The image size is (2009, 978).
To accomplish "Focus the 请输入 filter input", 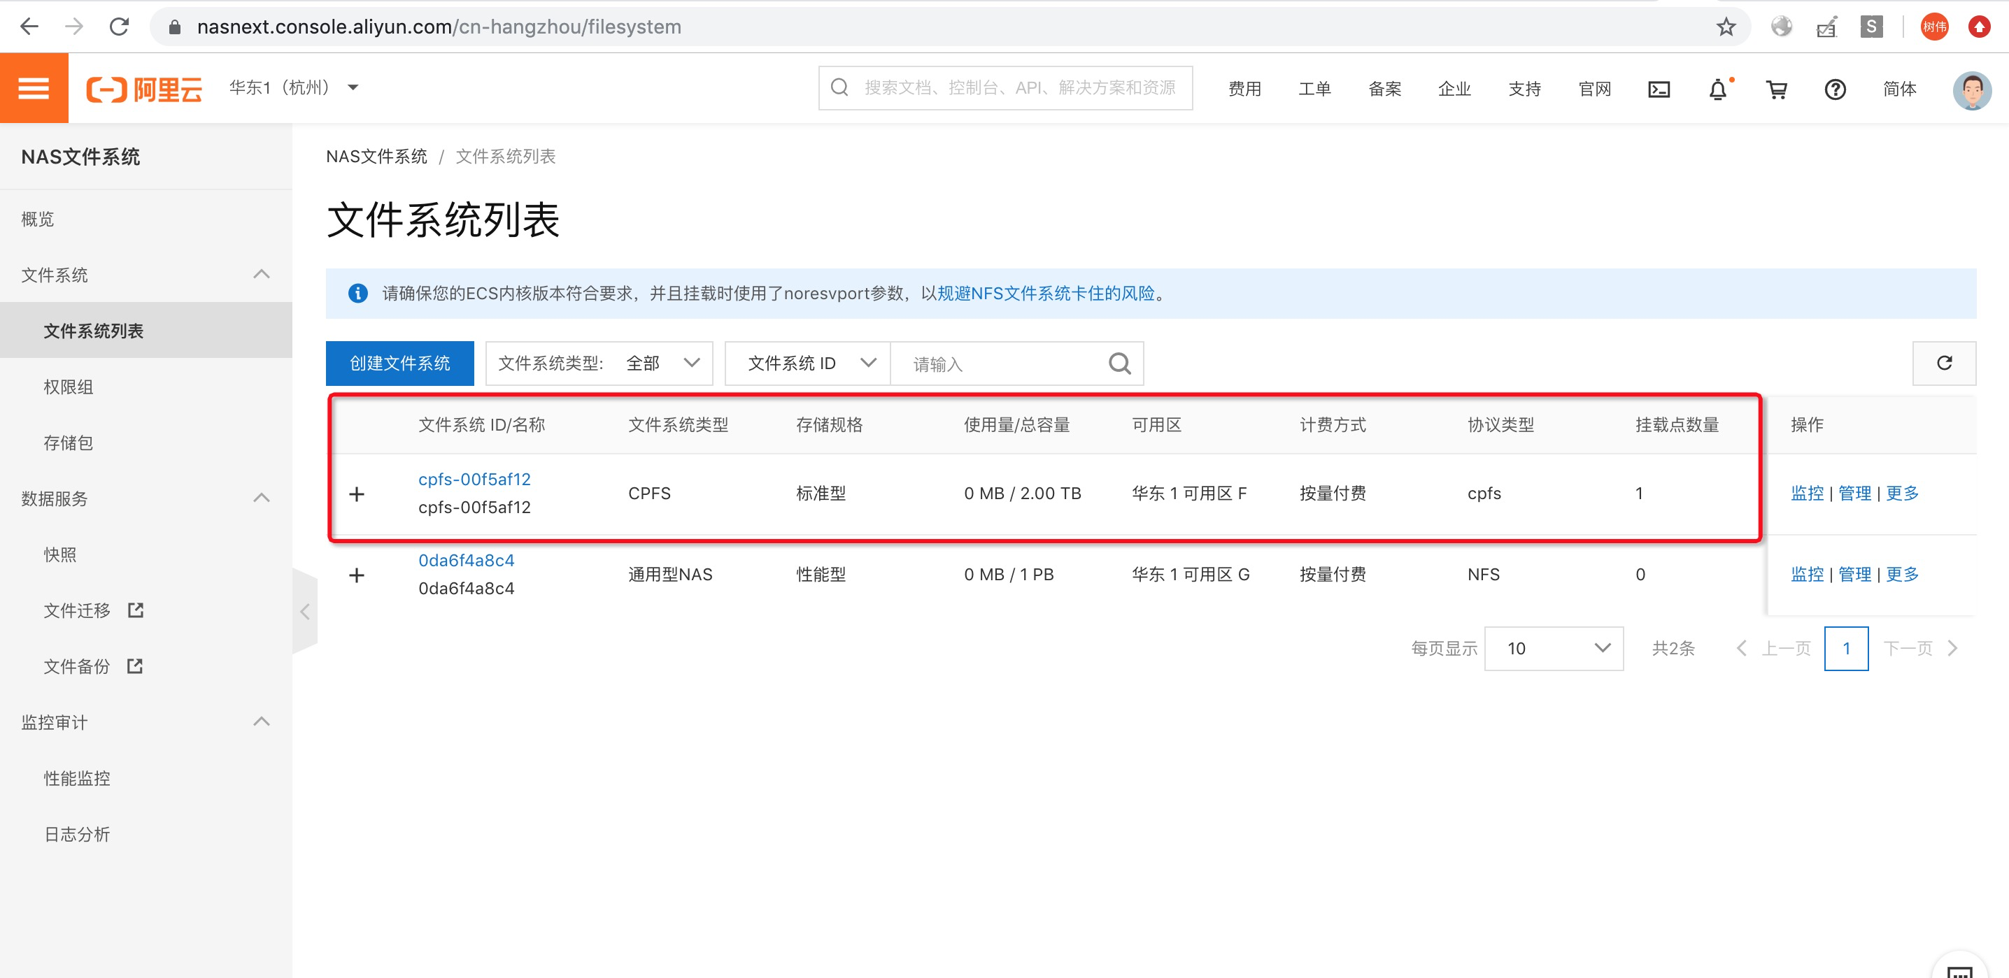I will (x=998, y=364).
